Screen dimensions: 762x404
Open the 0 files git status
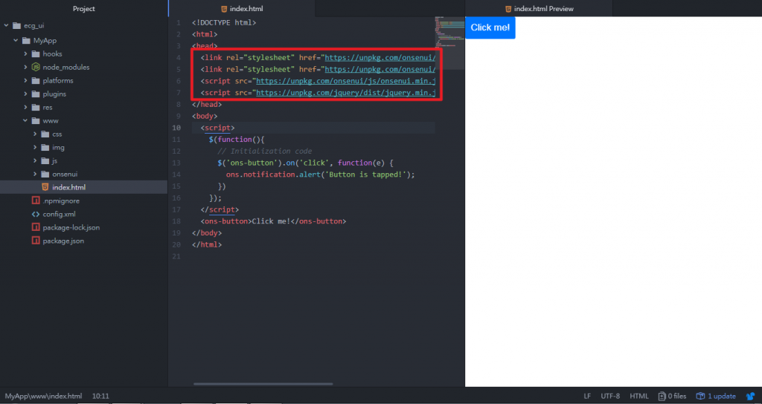(x=672, y=397)
